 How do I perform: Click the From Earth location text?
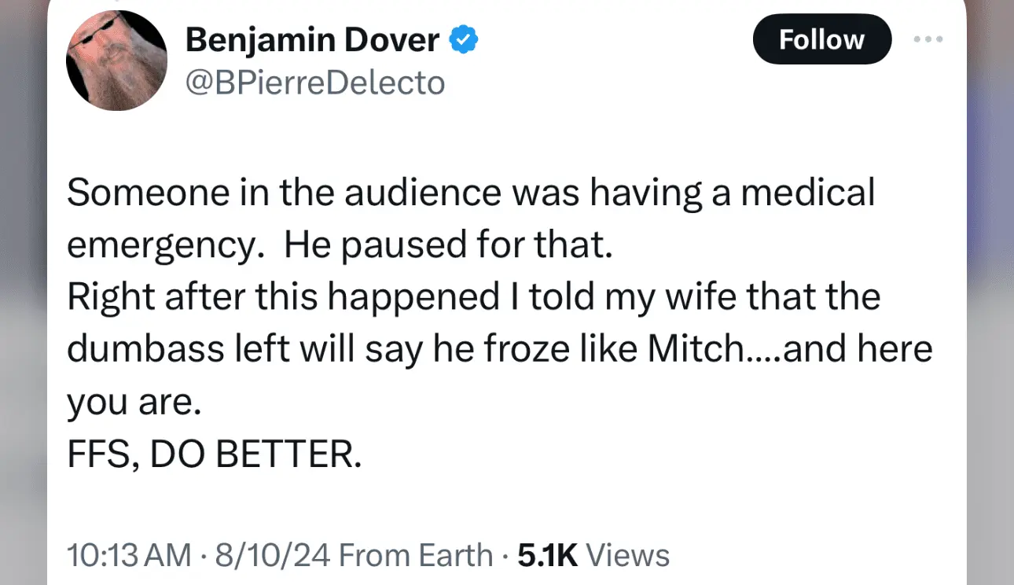(416, 555)
